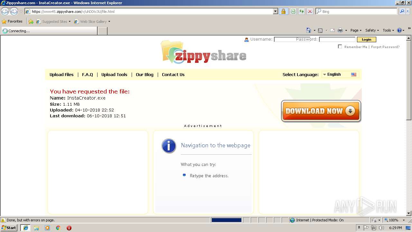Click the volume speaker tray icon
The width and height of the screenshot is (412, 232).
[381, 228]
